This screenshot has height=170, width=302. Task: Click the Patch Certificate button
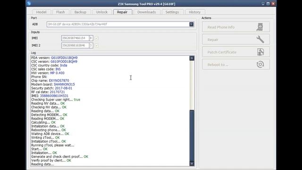tap(236, 52)
